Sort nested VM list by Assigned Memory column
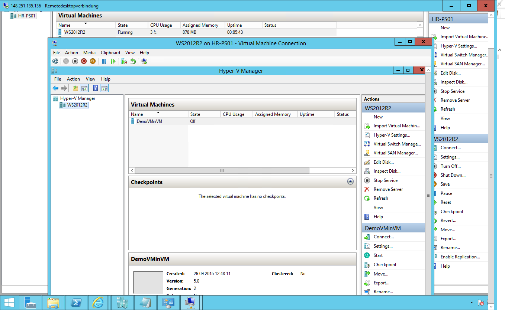505x310 pixels. click(x=275, y=114)
